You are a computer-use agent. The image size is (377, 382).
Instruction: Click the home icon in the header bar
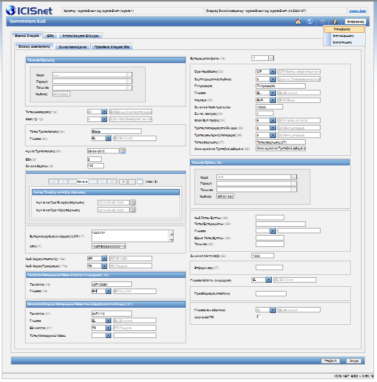298,21
